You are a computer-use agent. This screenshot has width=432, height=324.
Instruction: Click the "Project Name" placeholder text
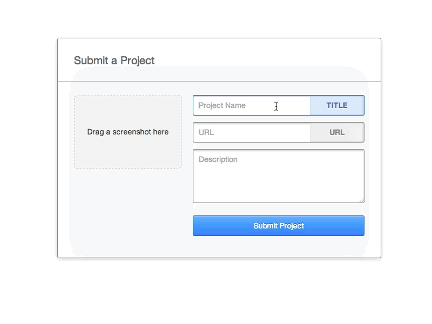point(222,105)
